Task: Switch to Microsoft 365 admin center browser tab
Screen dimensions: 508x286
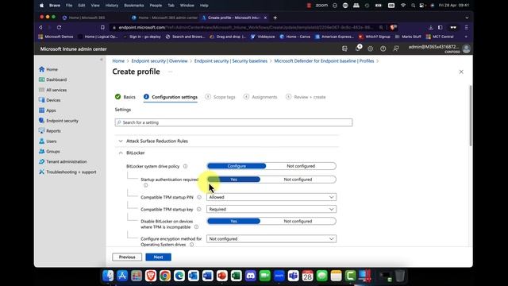Action: tap(165, 17)
